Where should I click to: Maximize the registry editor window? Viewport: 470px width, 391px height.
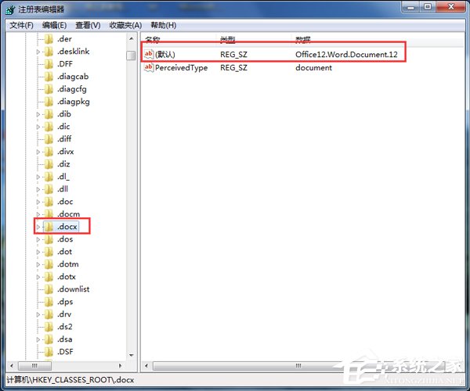click(x=428, y=7)
